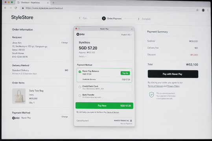Click the StyleStore site logo
The width and height of the screenshot is (212, 141).
tap(22, 17)
